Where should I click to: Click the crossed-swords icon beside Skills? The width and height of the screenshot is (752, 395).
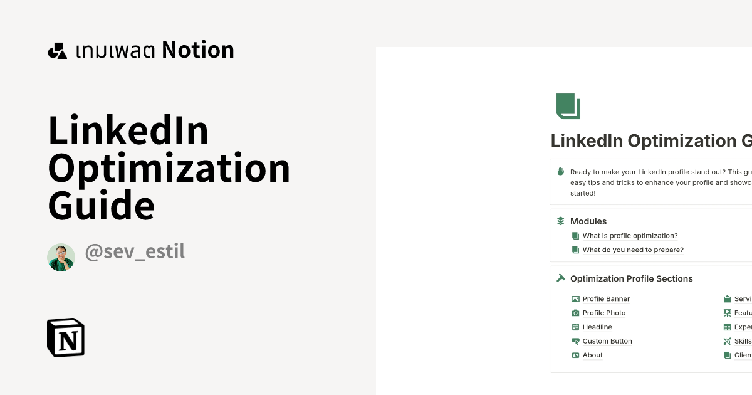click(728, 340)
